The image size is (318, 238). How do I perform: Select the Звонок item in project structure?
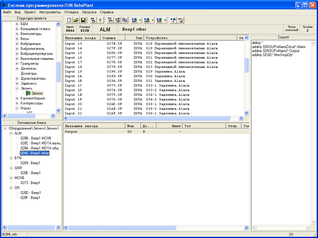37,93
